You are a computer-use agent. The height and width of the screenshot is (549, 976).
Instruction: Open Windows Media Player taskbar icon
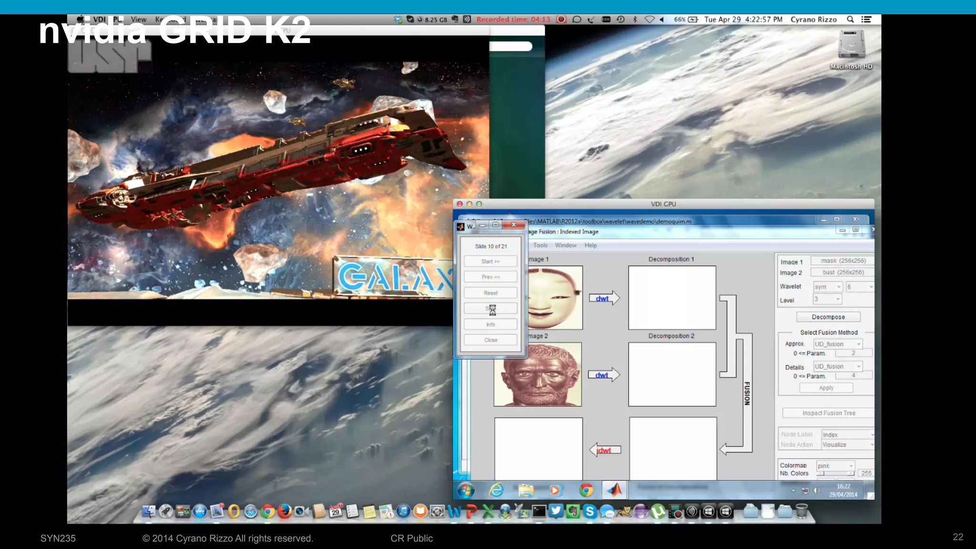(x=555, y=490)
